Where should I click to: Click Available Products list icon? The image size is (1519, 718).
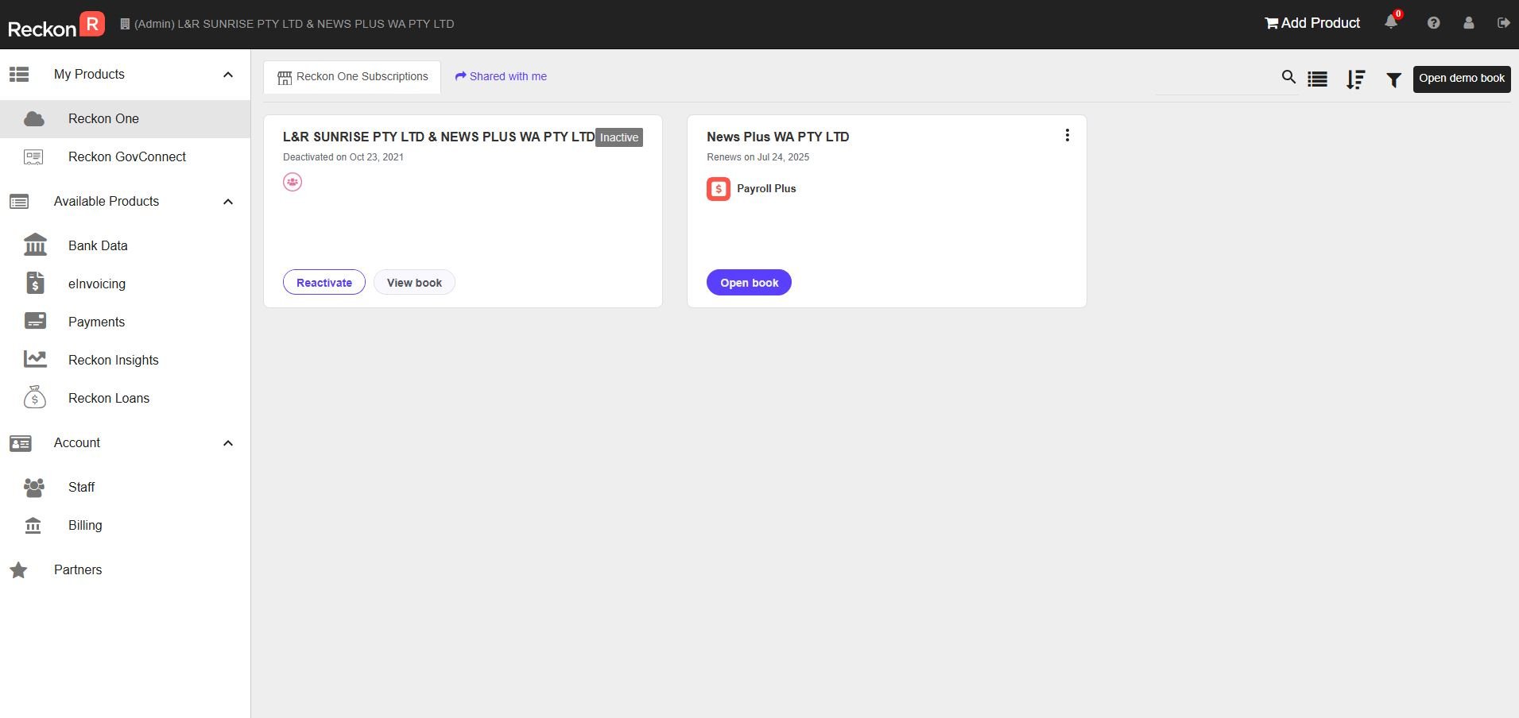tap(19, 202)
